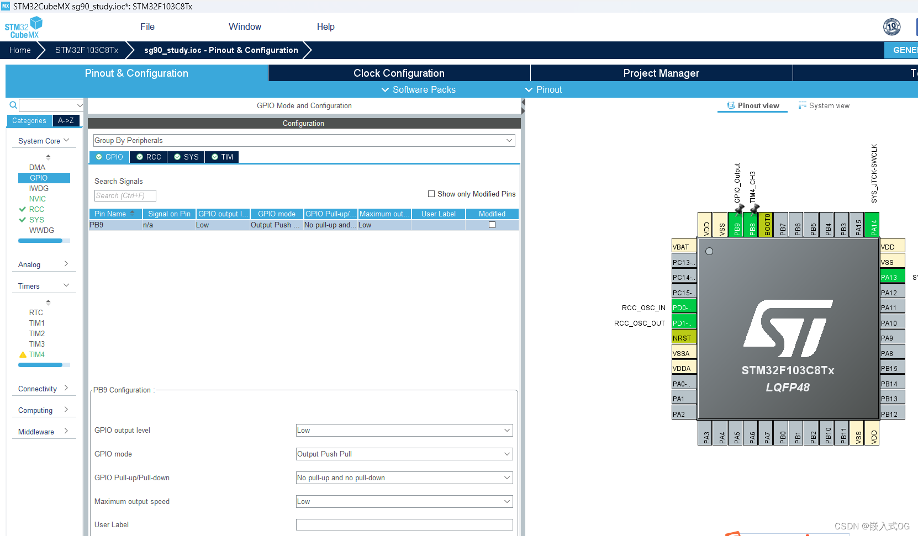Click System Core list horizontal scrollbar
Image resolution: width=918 pixels, height=536 pixels.
pyautogui.click(x=44, y=241)
